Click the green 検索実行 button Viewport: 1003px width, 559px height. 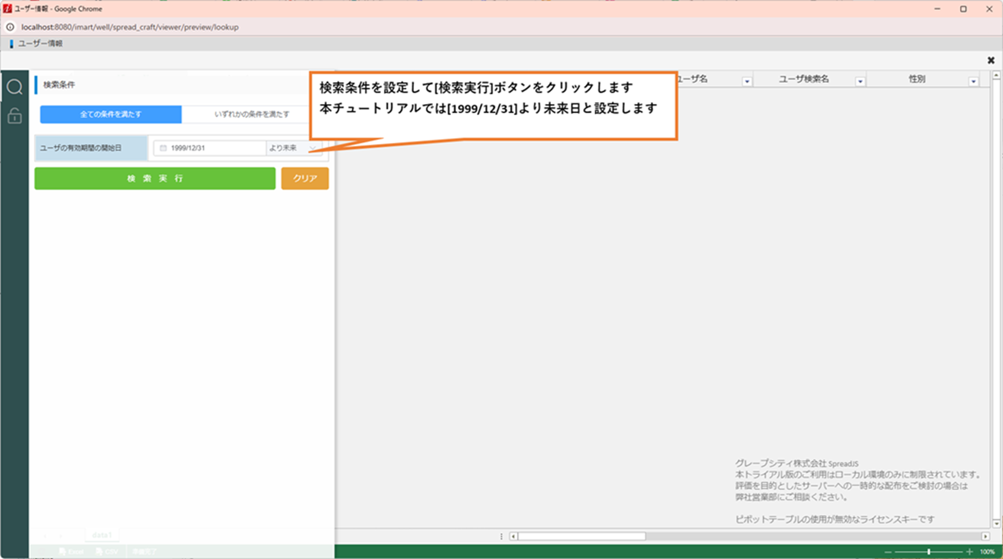click(x=155, y=179)
